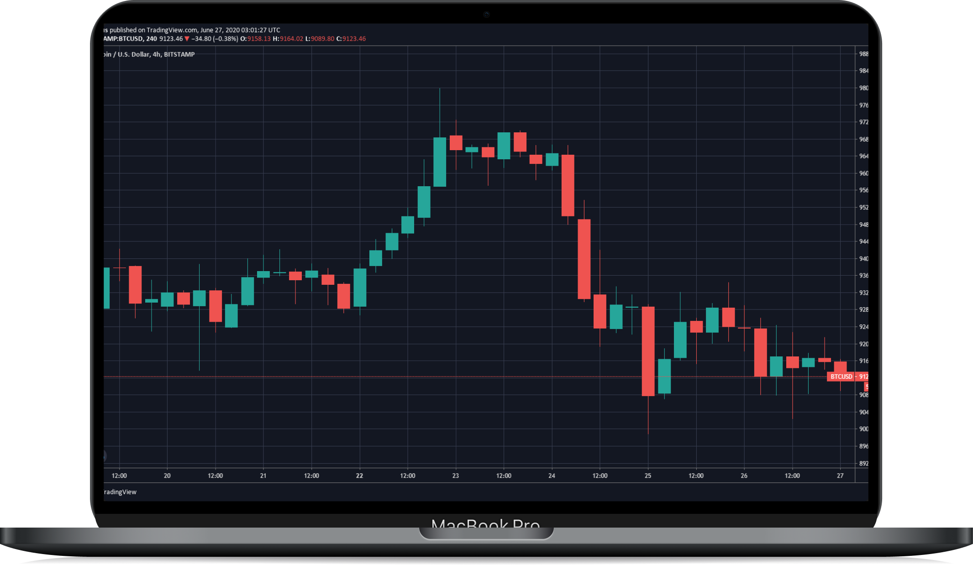Click the TradingView watermark at bottom left
This screenshot has width=973, height=586.
click(120, 492)
